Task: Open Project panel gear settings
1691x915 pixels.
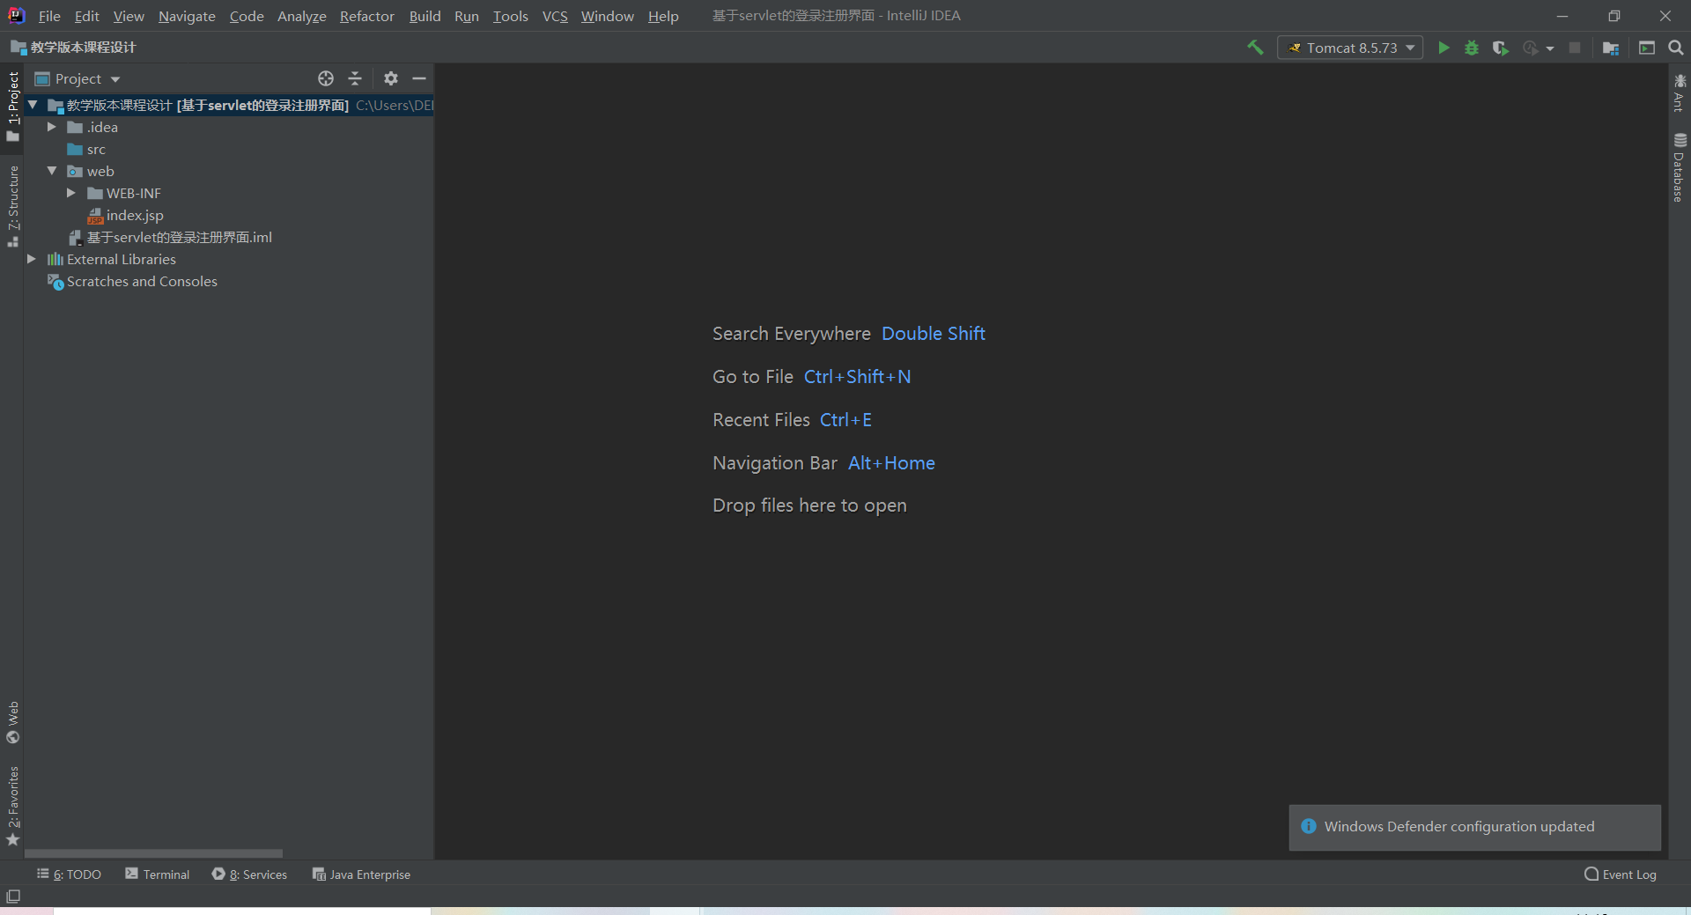Action: (391, 78)
